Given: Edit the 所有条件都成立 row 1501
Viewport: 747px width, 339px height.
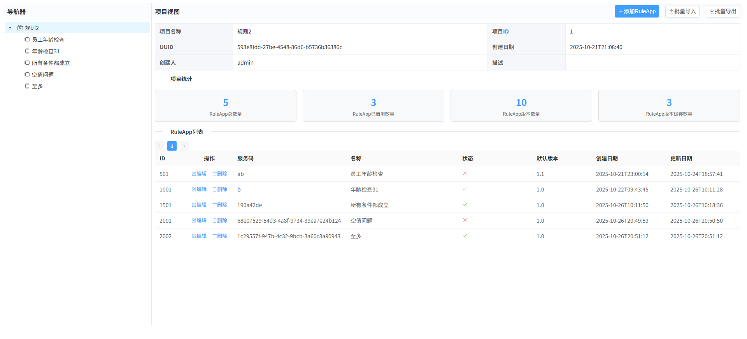Looking at the screenshot, I should tap(199, 205).
